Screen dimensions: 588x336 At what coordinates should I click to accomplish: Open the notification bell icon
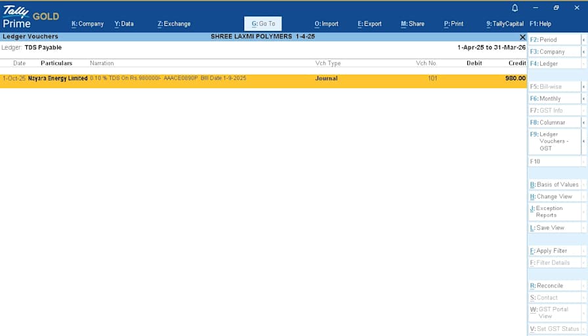coord(515,8)
